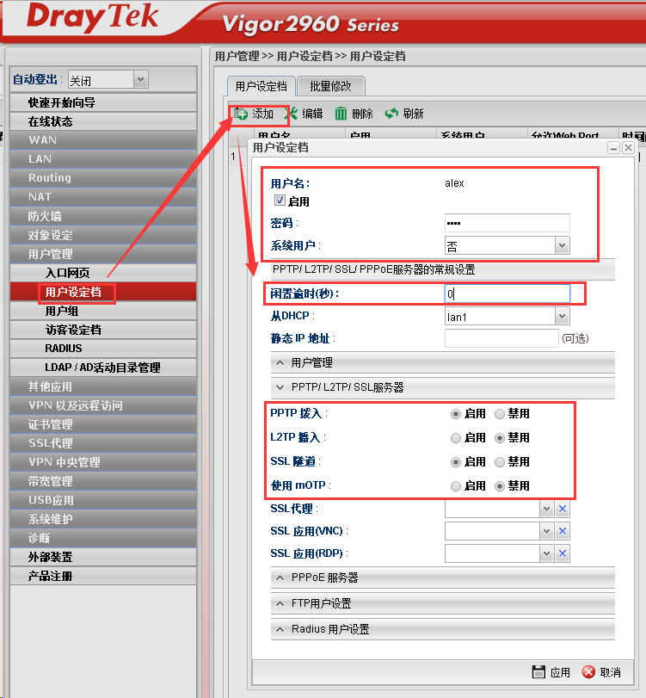
Task: Open the SSL代理 dropdown arrow
Action: click(547, 509)
